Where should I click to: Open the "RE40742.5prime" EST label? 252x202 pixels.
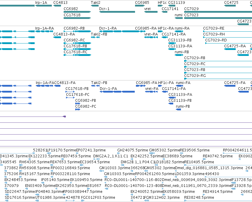pyautogui.click(x=218, y=156)
